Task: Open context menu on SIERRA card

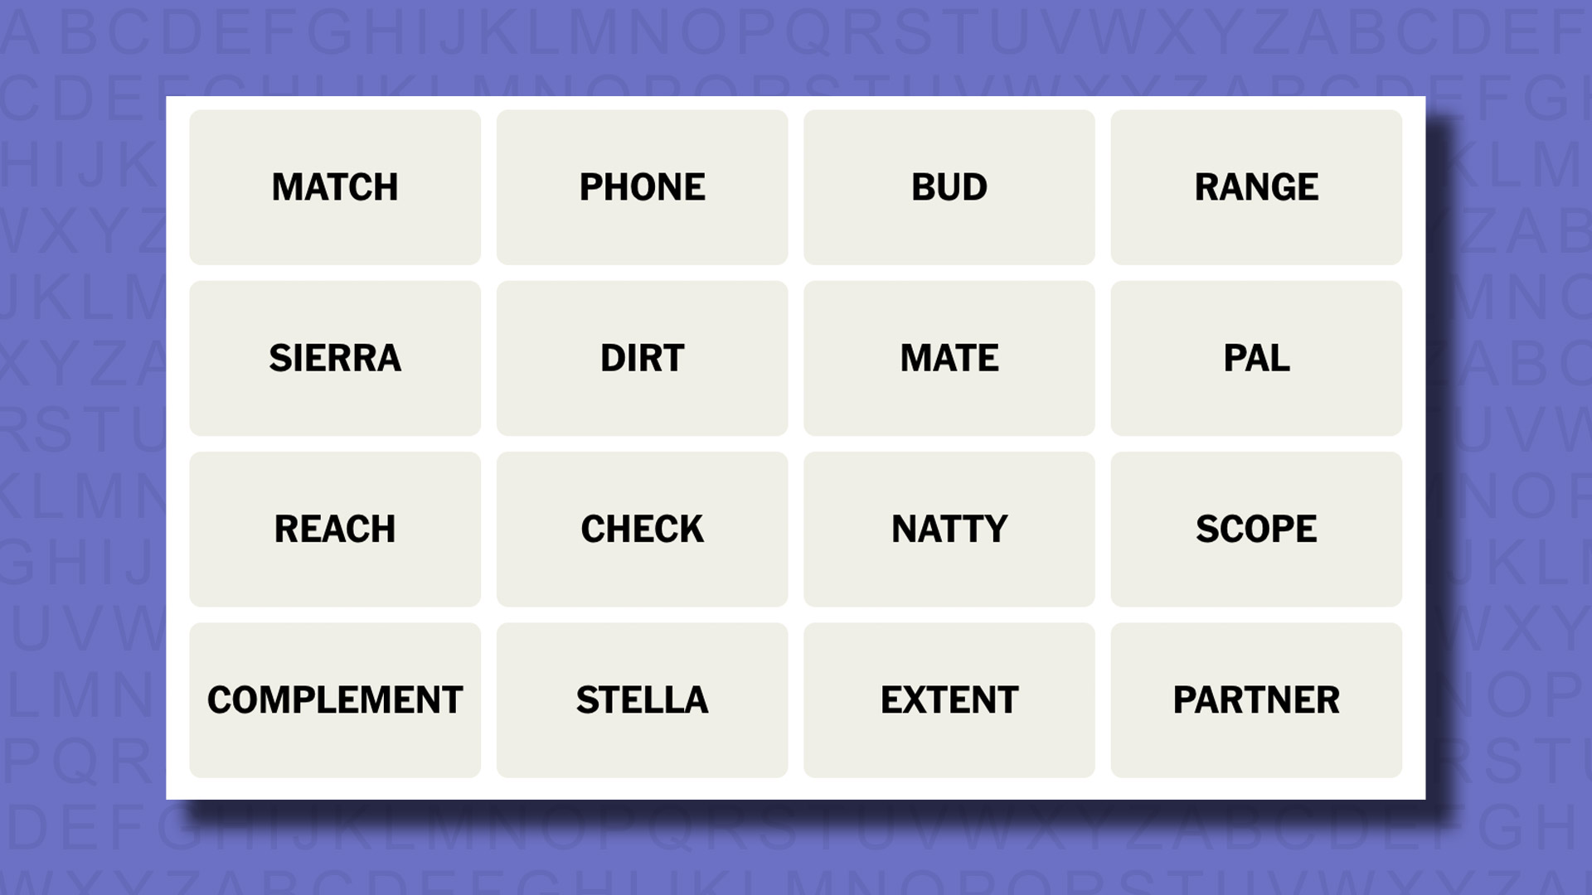Action: 335,357
